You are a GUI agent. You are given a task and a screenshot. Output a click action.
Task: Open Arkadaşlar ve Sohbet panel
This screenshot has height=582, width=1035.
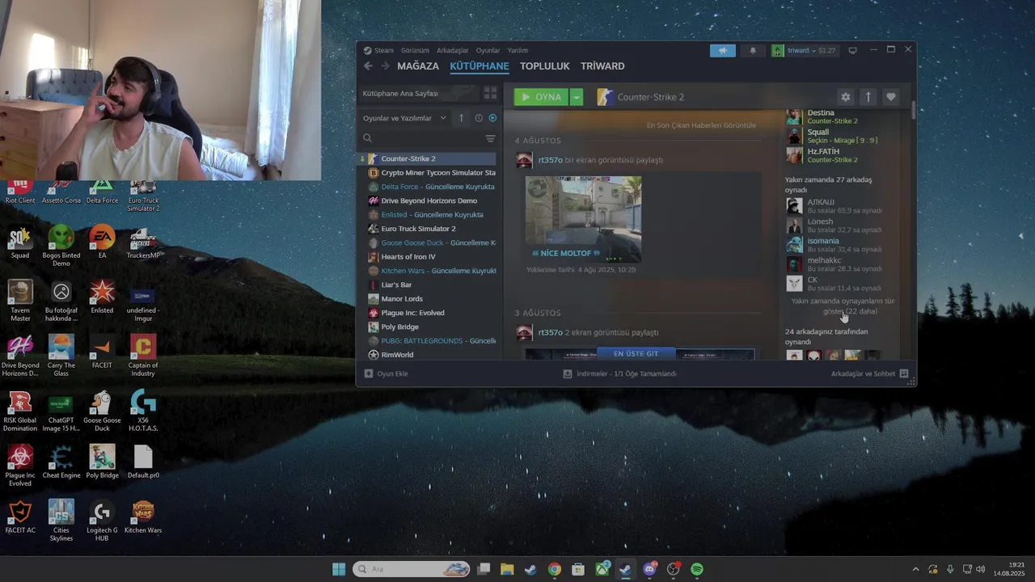(x=869, y=374)
